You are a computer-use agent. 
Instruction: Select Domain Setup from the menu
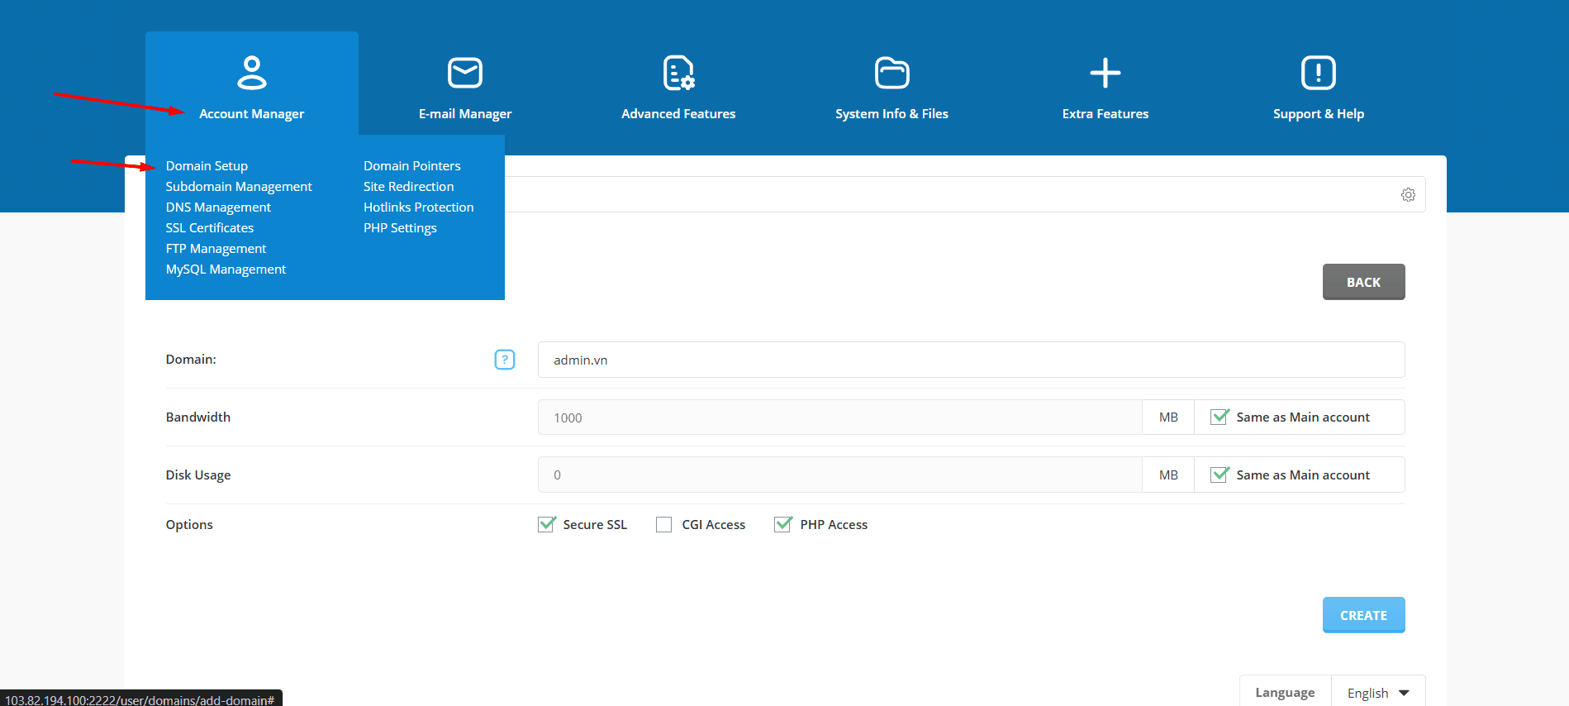click(207, 166)
